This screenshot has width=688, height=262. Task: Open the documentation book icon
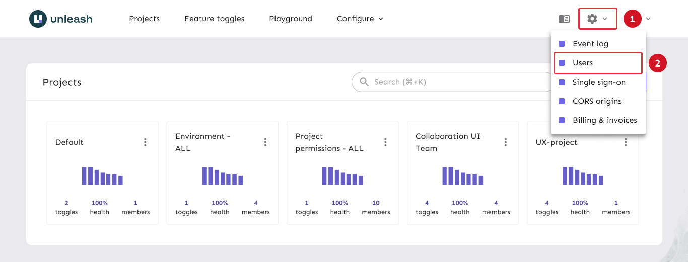(564, 19)
